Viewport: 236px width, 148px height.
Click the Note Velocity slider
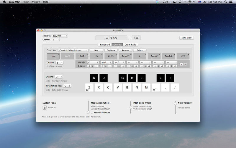coord(175,107)
